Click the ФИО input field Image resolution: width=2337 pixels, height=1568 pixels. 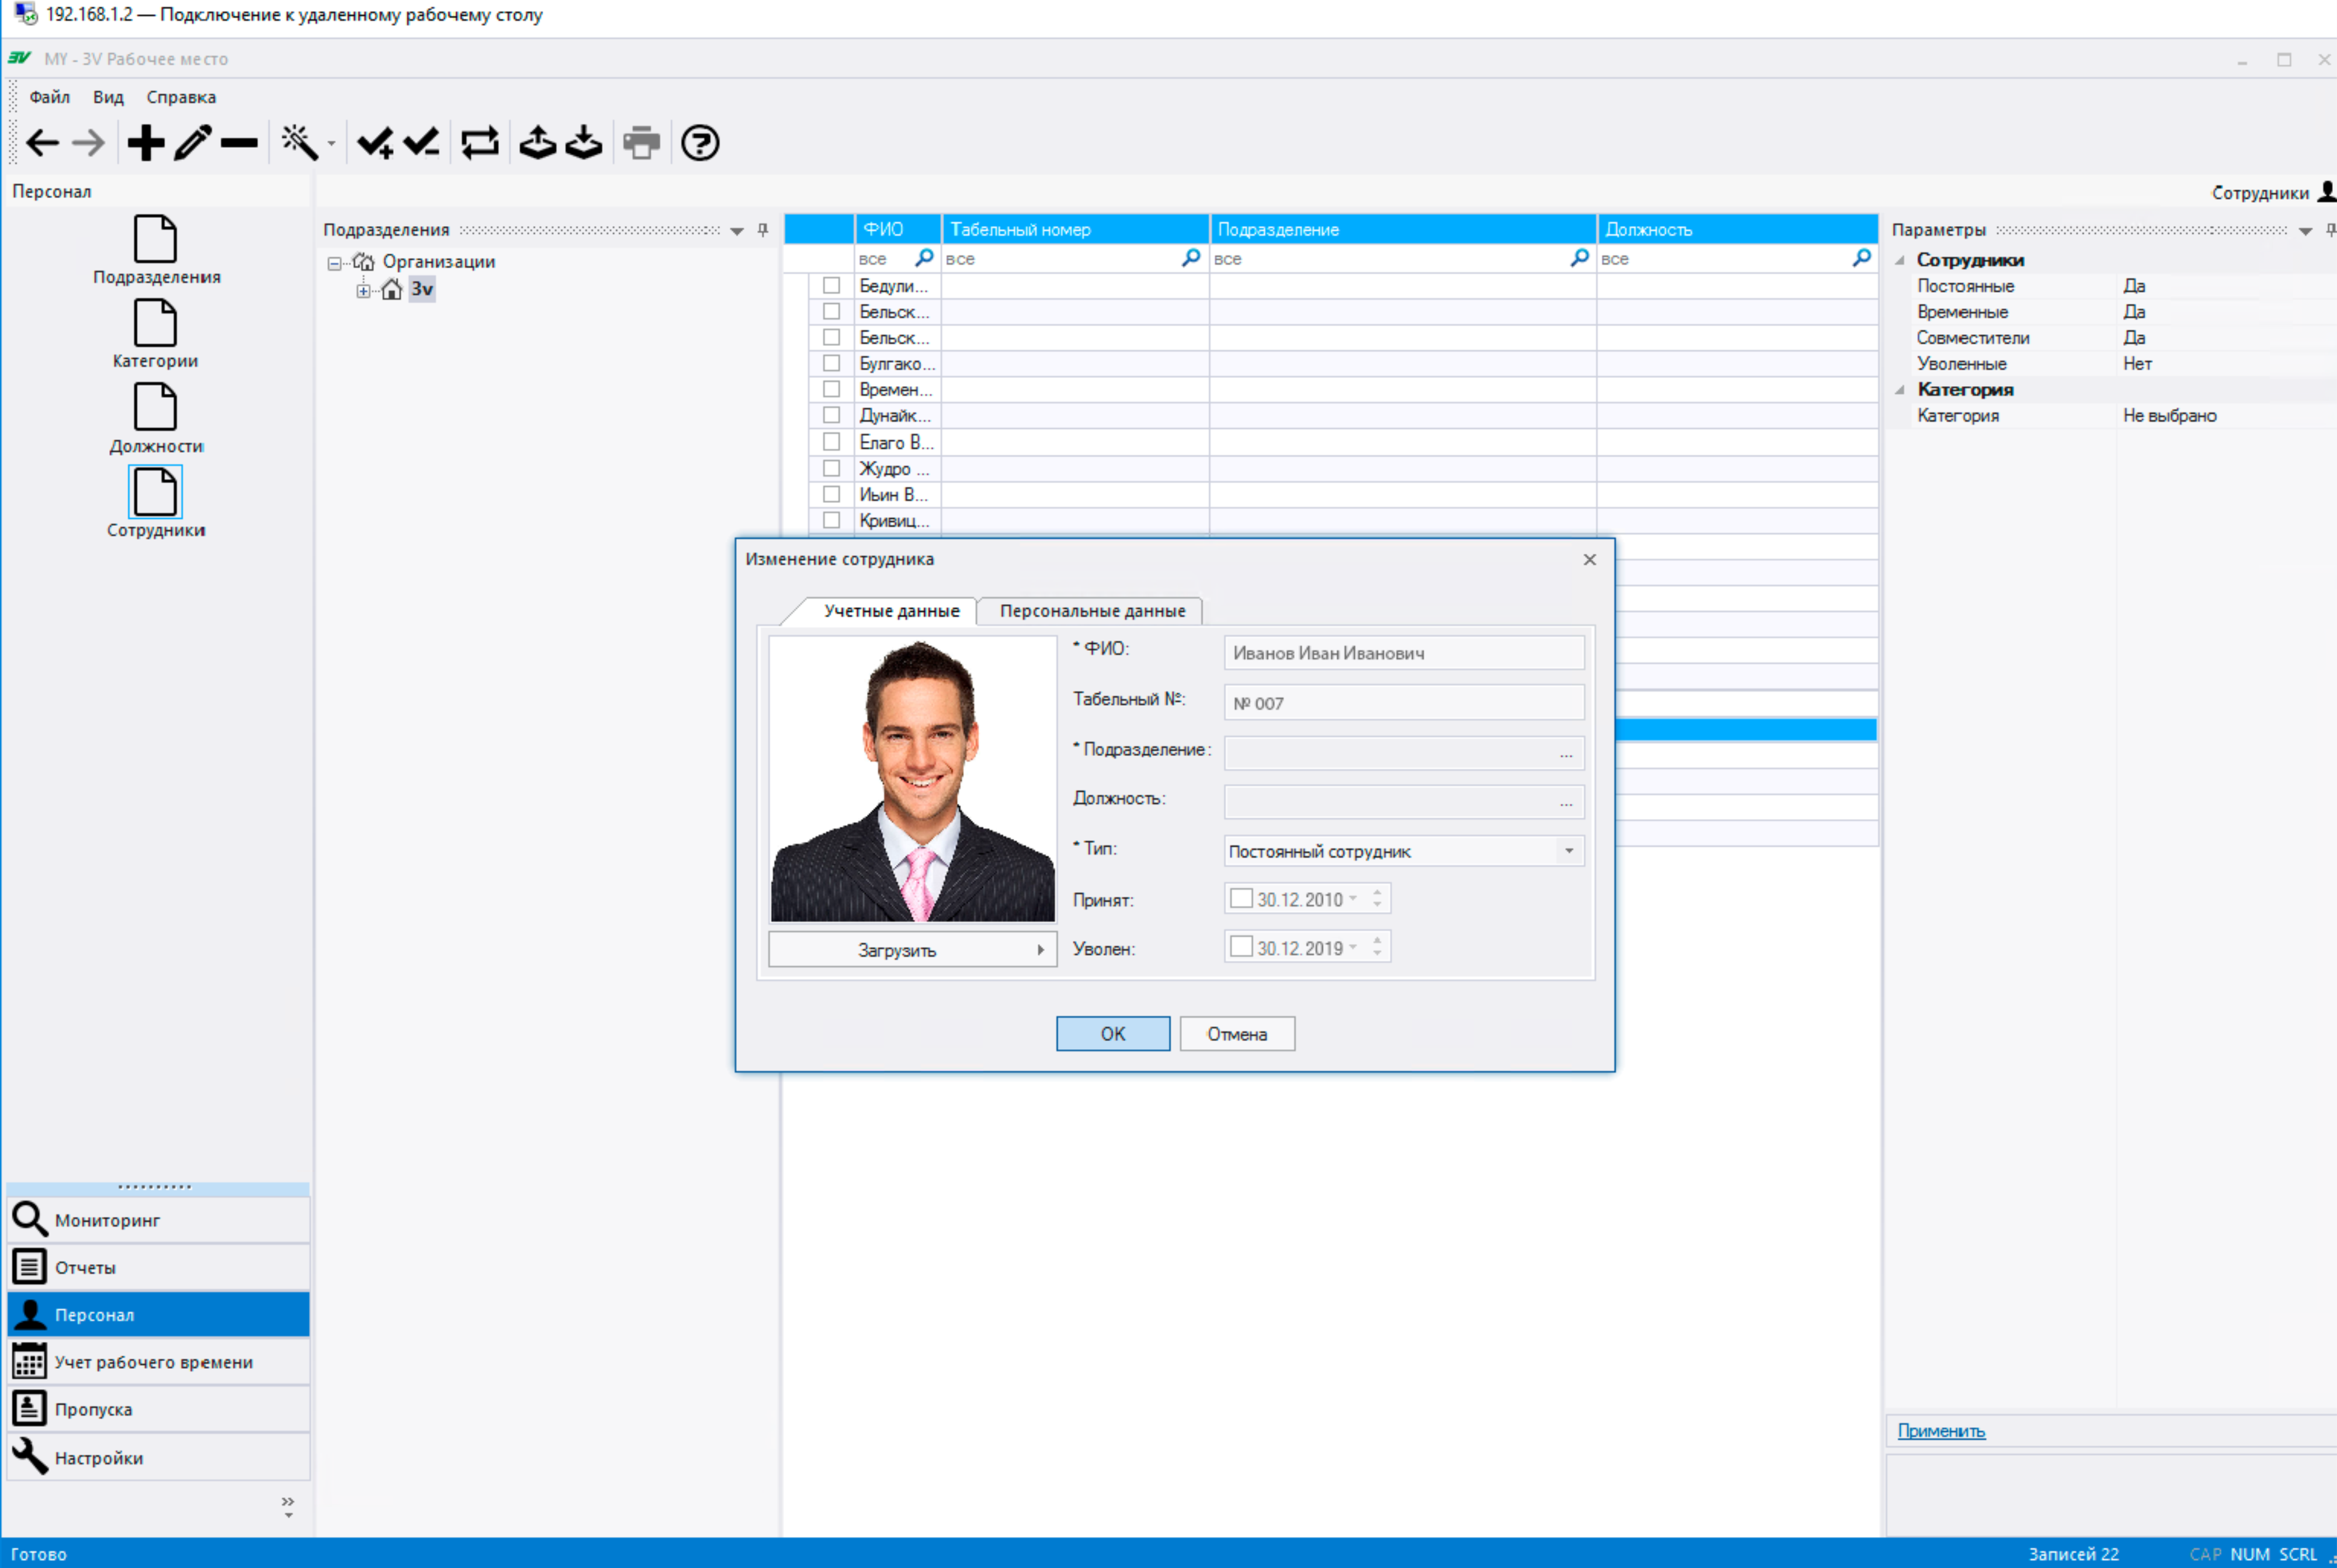coord(1404,653)
